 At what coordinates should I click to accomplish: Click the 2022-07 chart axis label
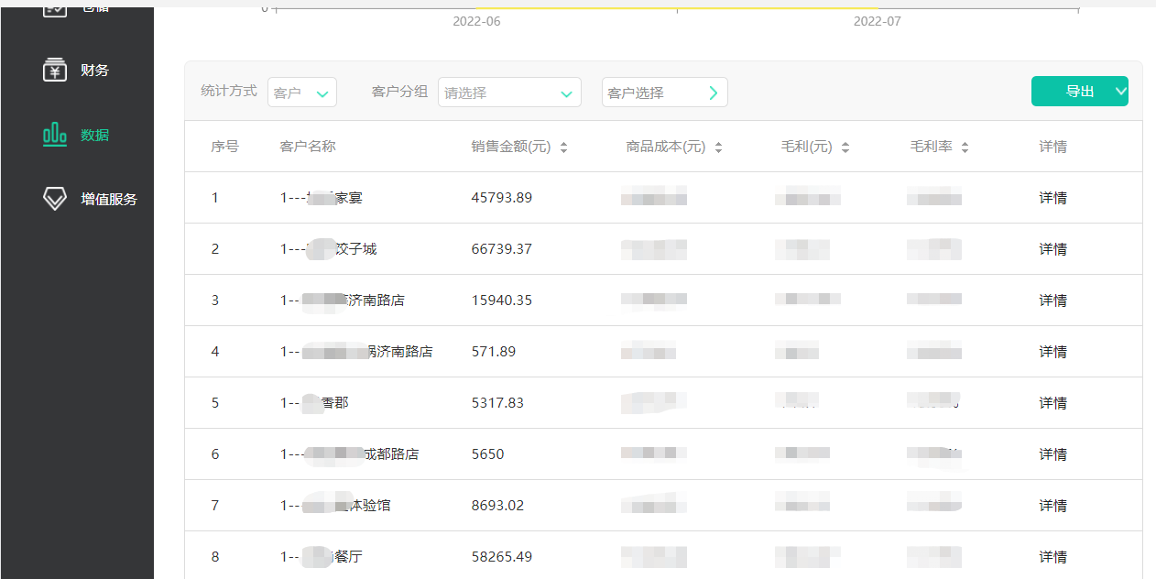pyautogui.click(x=877, y=21)
